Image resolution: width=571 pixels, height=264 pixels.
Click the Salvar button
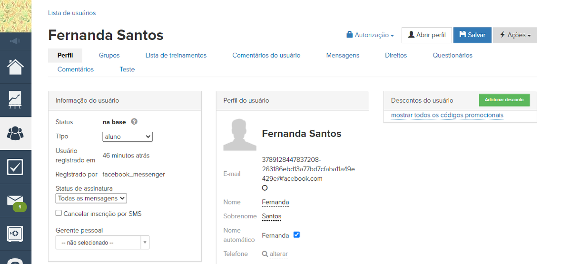click(x=472, y=35)
